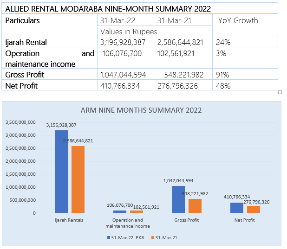Click the 3,196,928,387 data label in chart
This screenshot has height=249, width=287.
coord(61,125)
